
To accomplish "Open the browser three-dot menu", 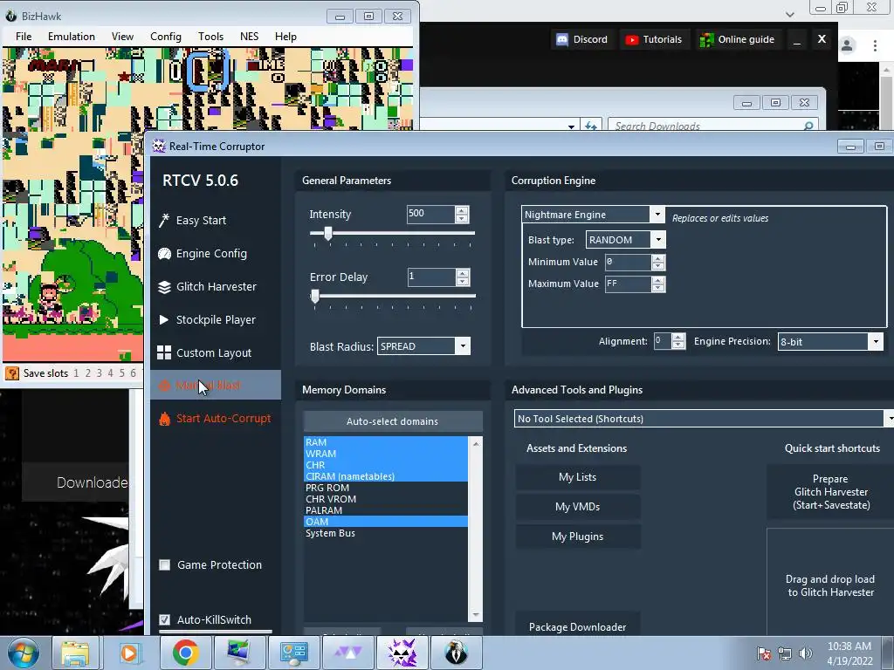I will pos(875,45).
